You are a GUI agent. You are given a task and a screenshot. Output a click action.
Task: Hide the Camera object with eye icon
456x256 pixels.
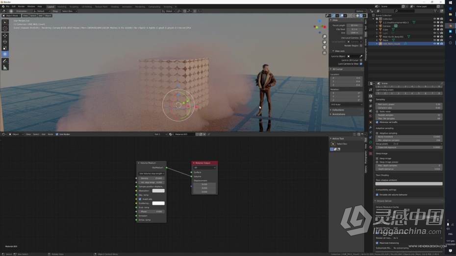(x=434, y=26)
